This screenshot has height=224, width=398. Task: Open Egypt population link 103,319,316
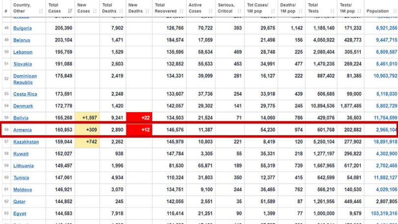tap(384, 213)
